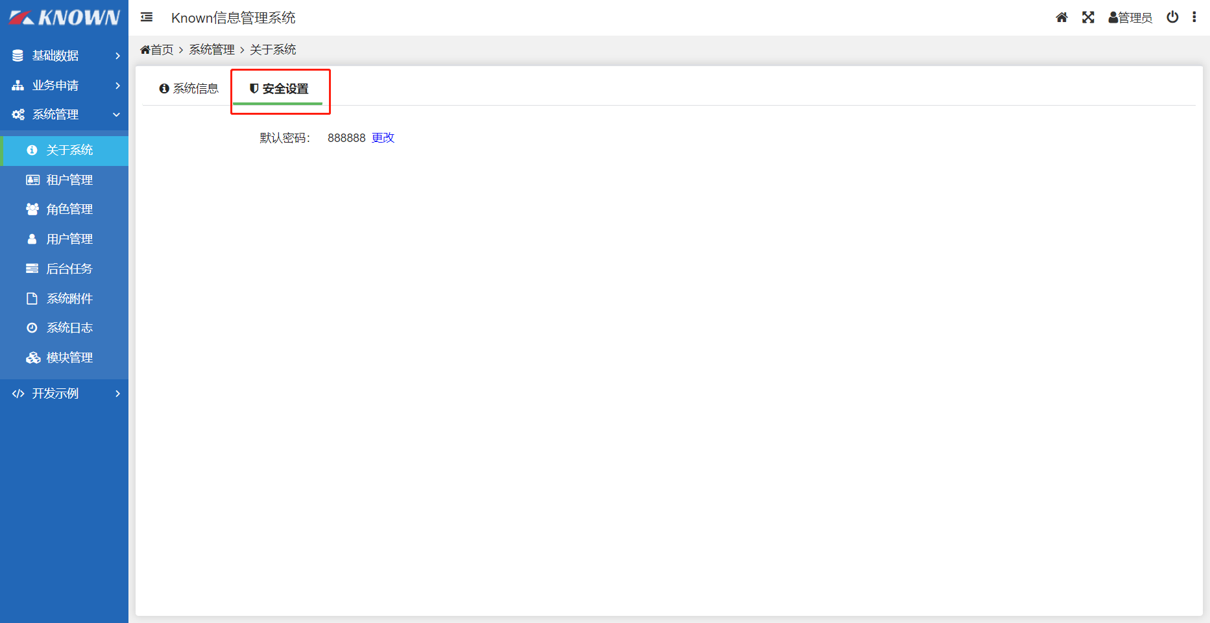The image size is (1210, 623).
Task: Open 角色管理 page
Action: coord(64,209)
